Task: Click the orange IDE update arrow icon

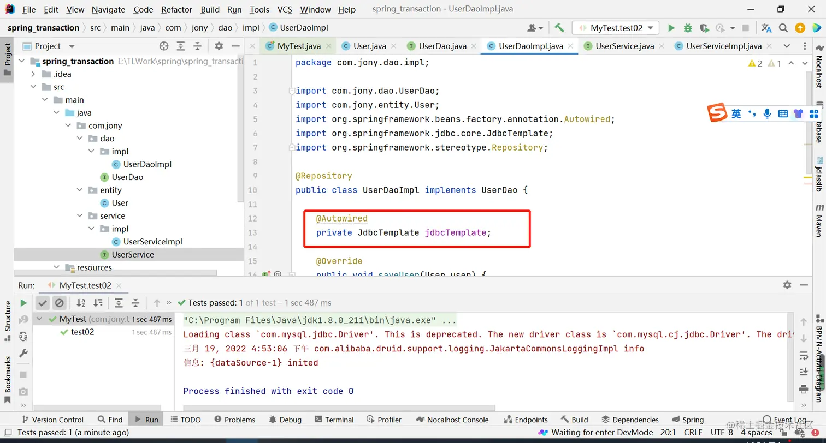Action: (x=800, y=28)
